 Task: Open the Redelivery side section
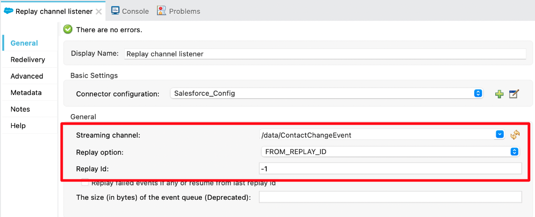(x=28, y=60)
